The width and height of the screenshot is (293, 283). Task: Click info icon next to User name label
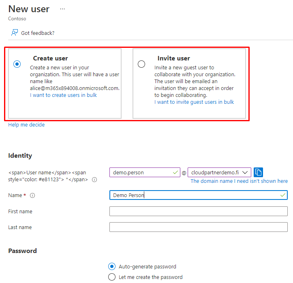pos(94,180)
